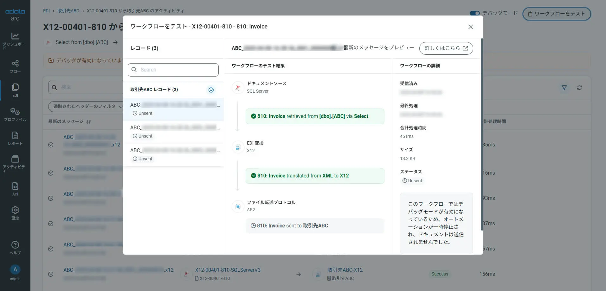Click the dialog's vertical scrollbar
This screenshot has width=606, height=291.
tap(482, 134)
